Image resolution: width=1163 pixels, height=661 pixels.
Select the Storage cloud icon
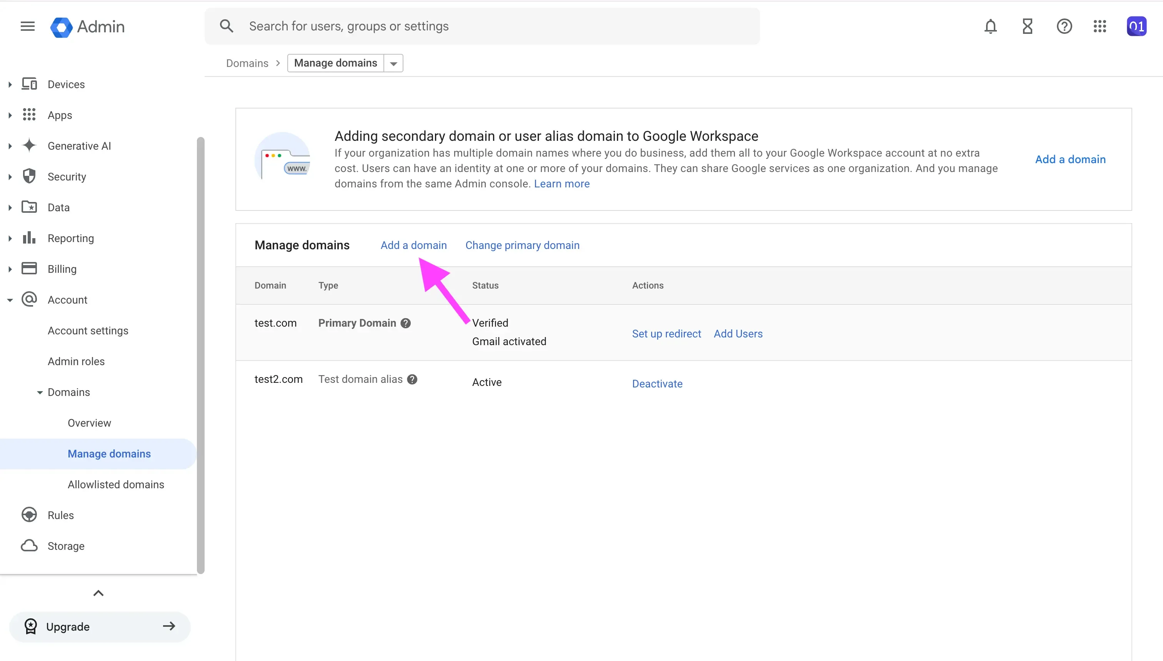click(29, 546)
